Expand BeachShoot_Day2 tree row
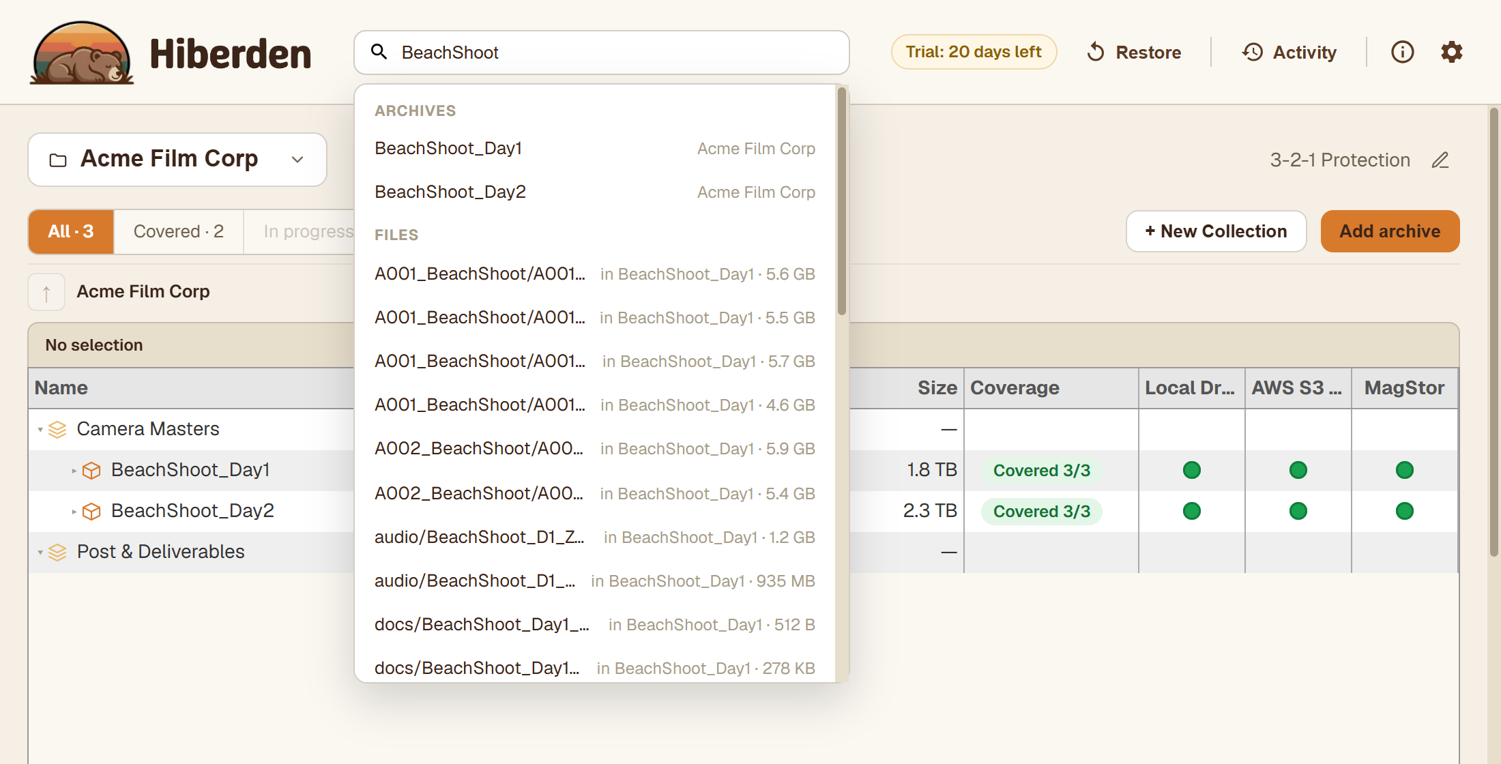The image size is (1501, 764). 74,512
